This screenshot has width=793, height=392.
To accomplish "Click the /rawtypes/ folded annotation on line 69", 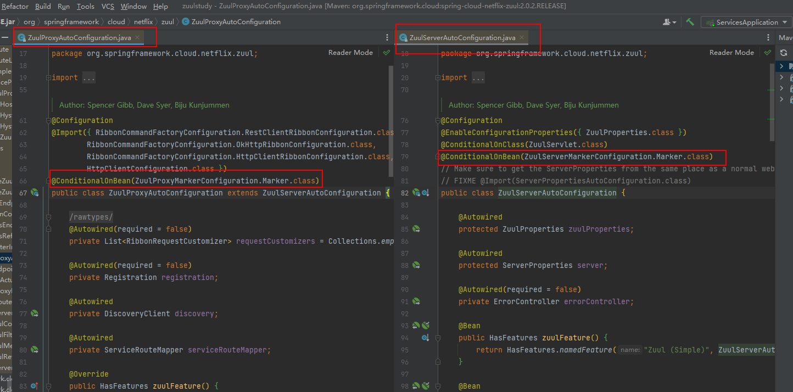I will pyautogui.click(x=91, y=217).
